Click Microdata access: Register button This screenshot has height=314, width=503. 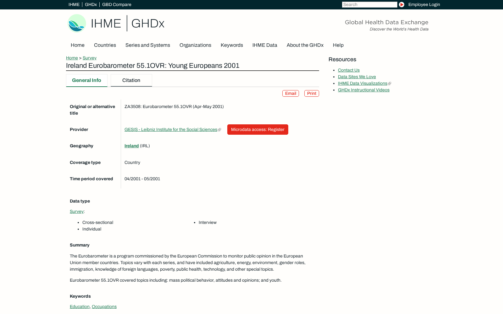point(258,130)
